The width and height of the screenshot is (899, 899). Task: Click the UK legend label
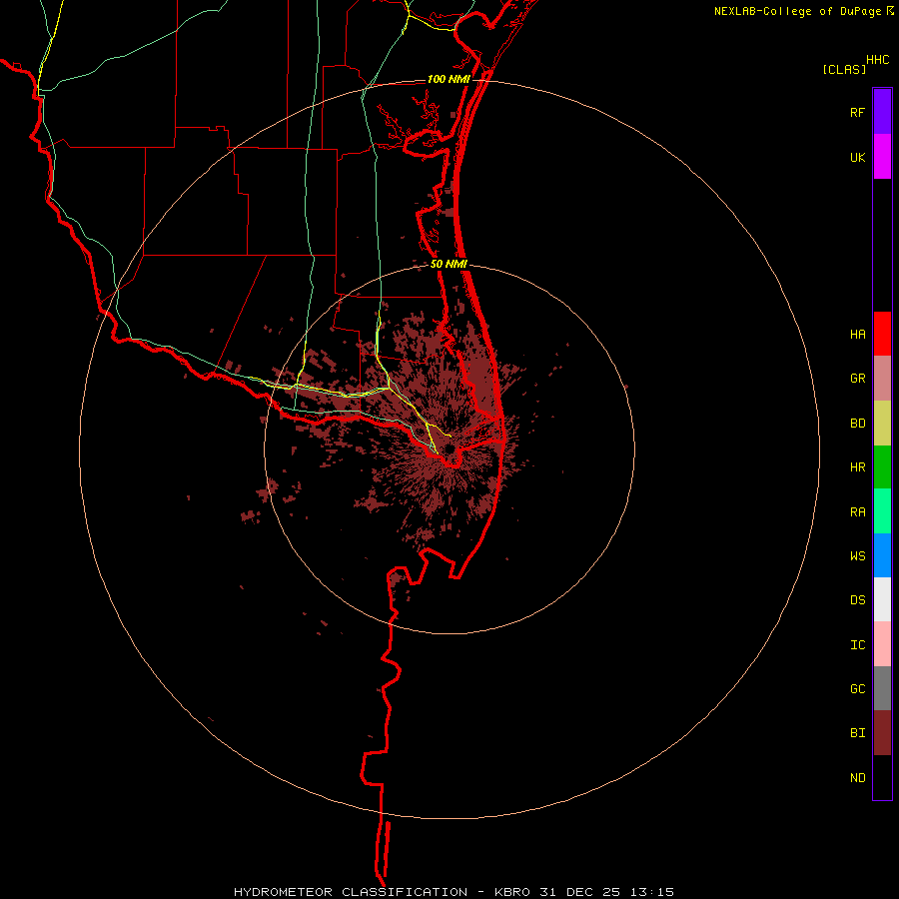click(857, 158)
